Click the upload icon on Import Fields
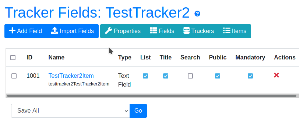The image size is (303, 135). [x=55, y=30]
